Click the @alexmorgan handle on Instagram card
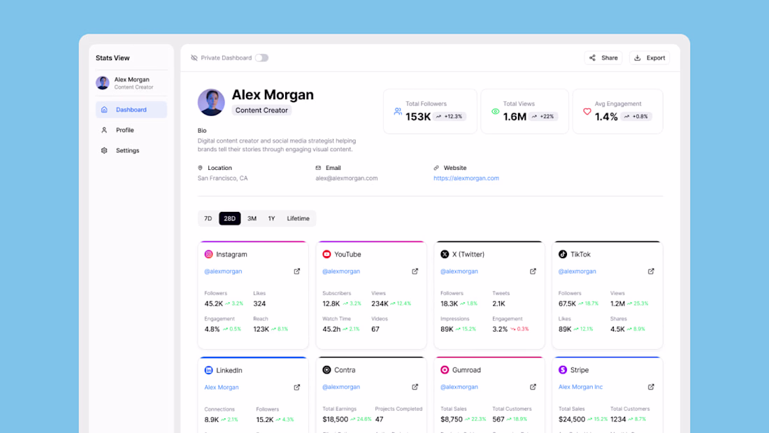Image resolution: width=769 pixels, height=433 pixels. 223,271
